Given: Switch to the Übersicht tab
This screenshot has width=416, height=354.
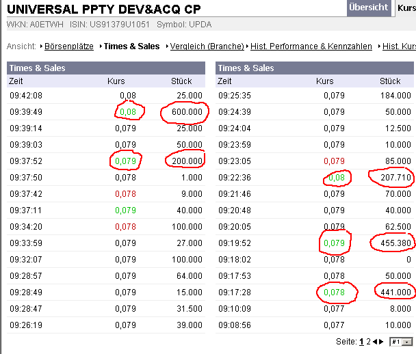Looking at the screenshot, I should [x=368, y=8].
